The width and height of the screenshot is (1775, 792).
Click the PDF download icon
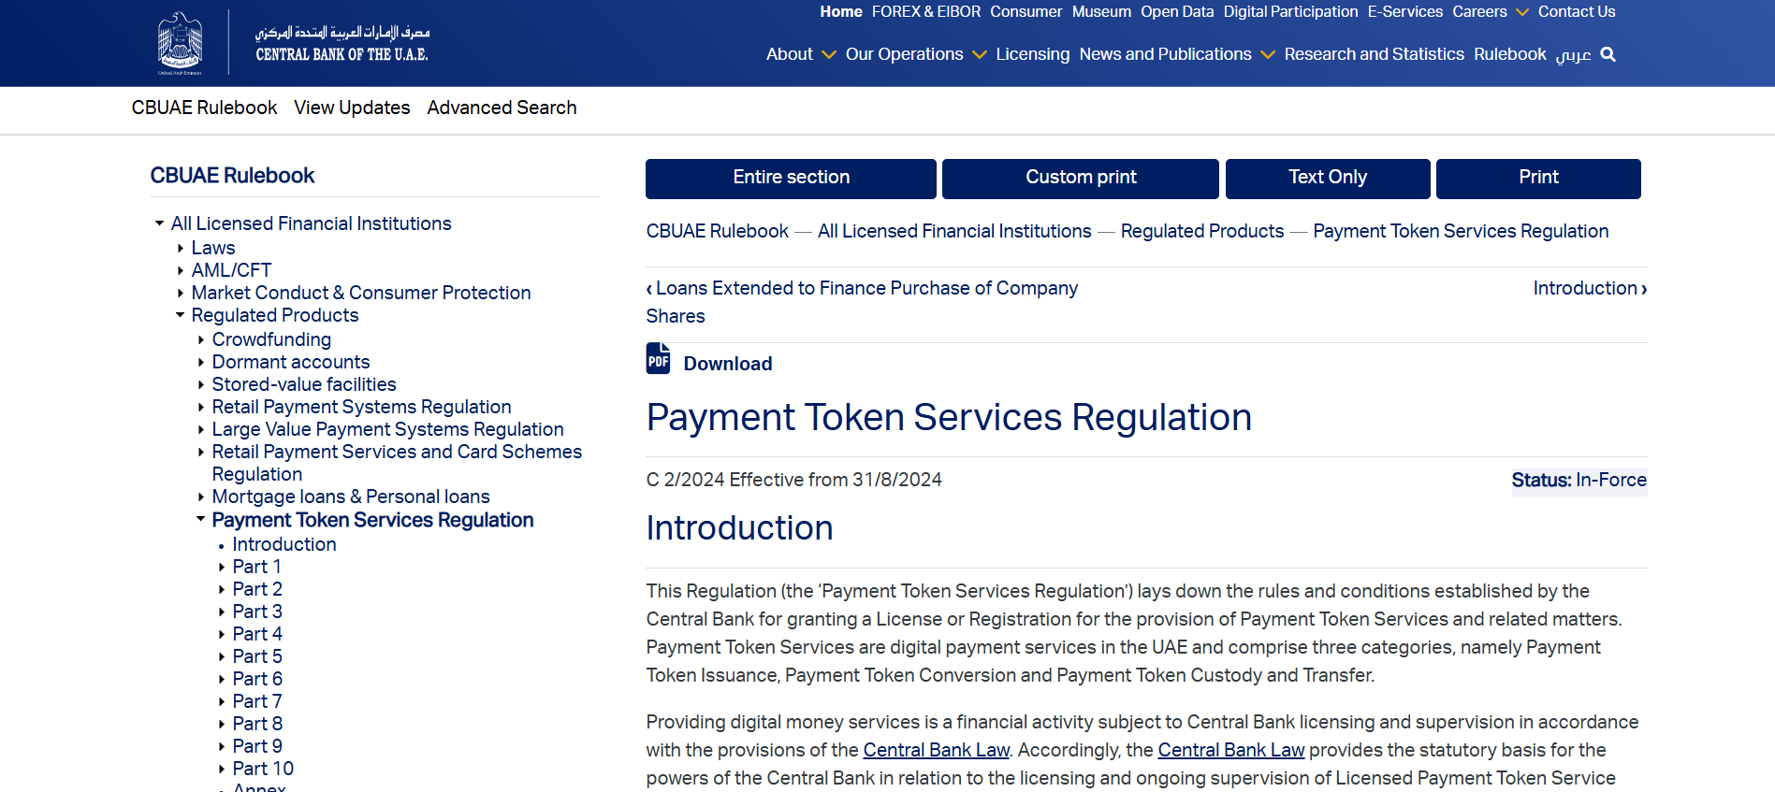pyautogui.click(x=659, y=359)
